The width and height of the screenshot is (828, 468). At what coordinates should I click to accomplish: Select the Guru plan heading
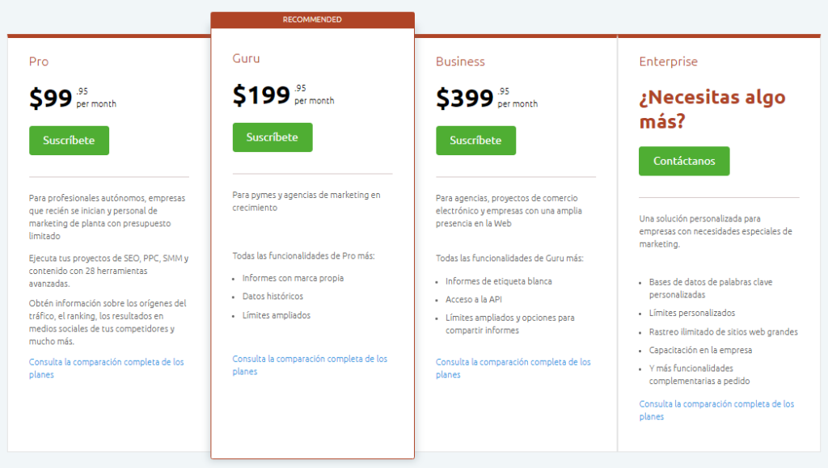tap(246, 58)
